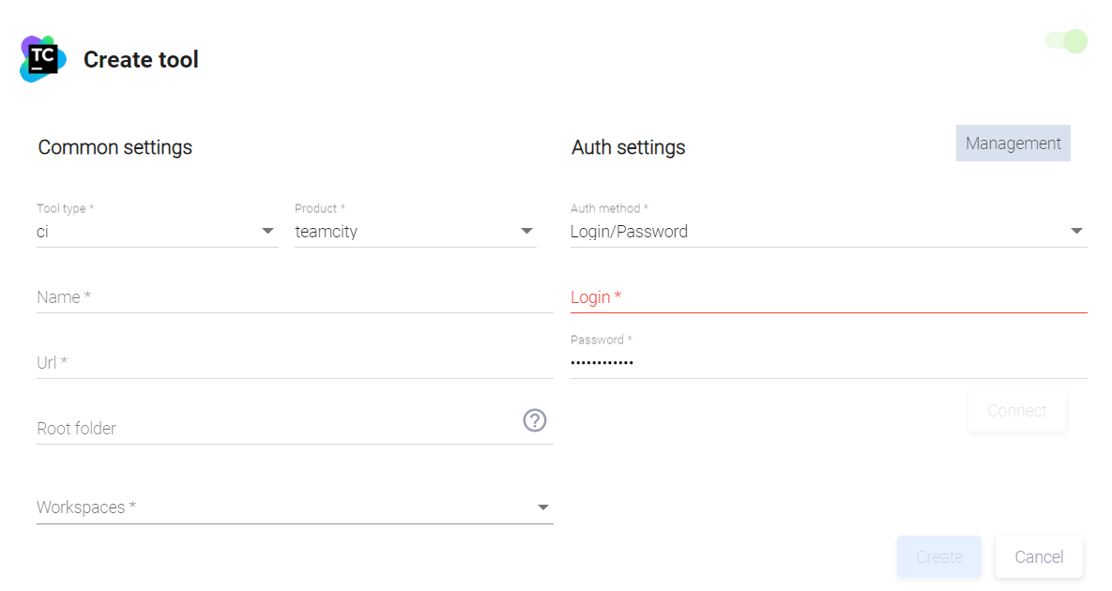Select the Login/Password value text
Screen dimensions: 1112x591
point(629,232)
